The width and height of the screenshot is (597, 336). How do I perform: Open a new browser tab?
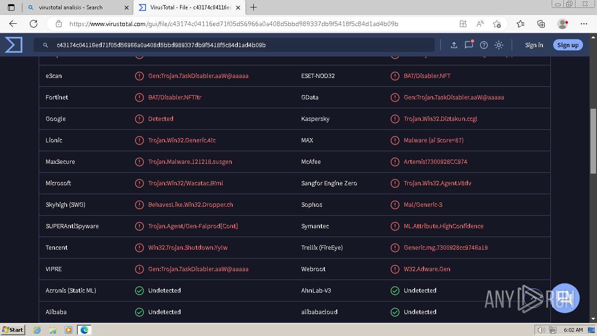pyautogui.click(x=254, y=7)
